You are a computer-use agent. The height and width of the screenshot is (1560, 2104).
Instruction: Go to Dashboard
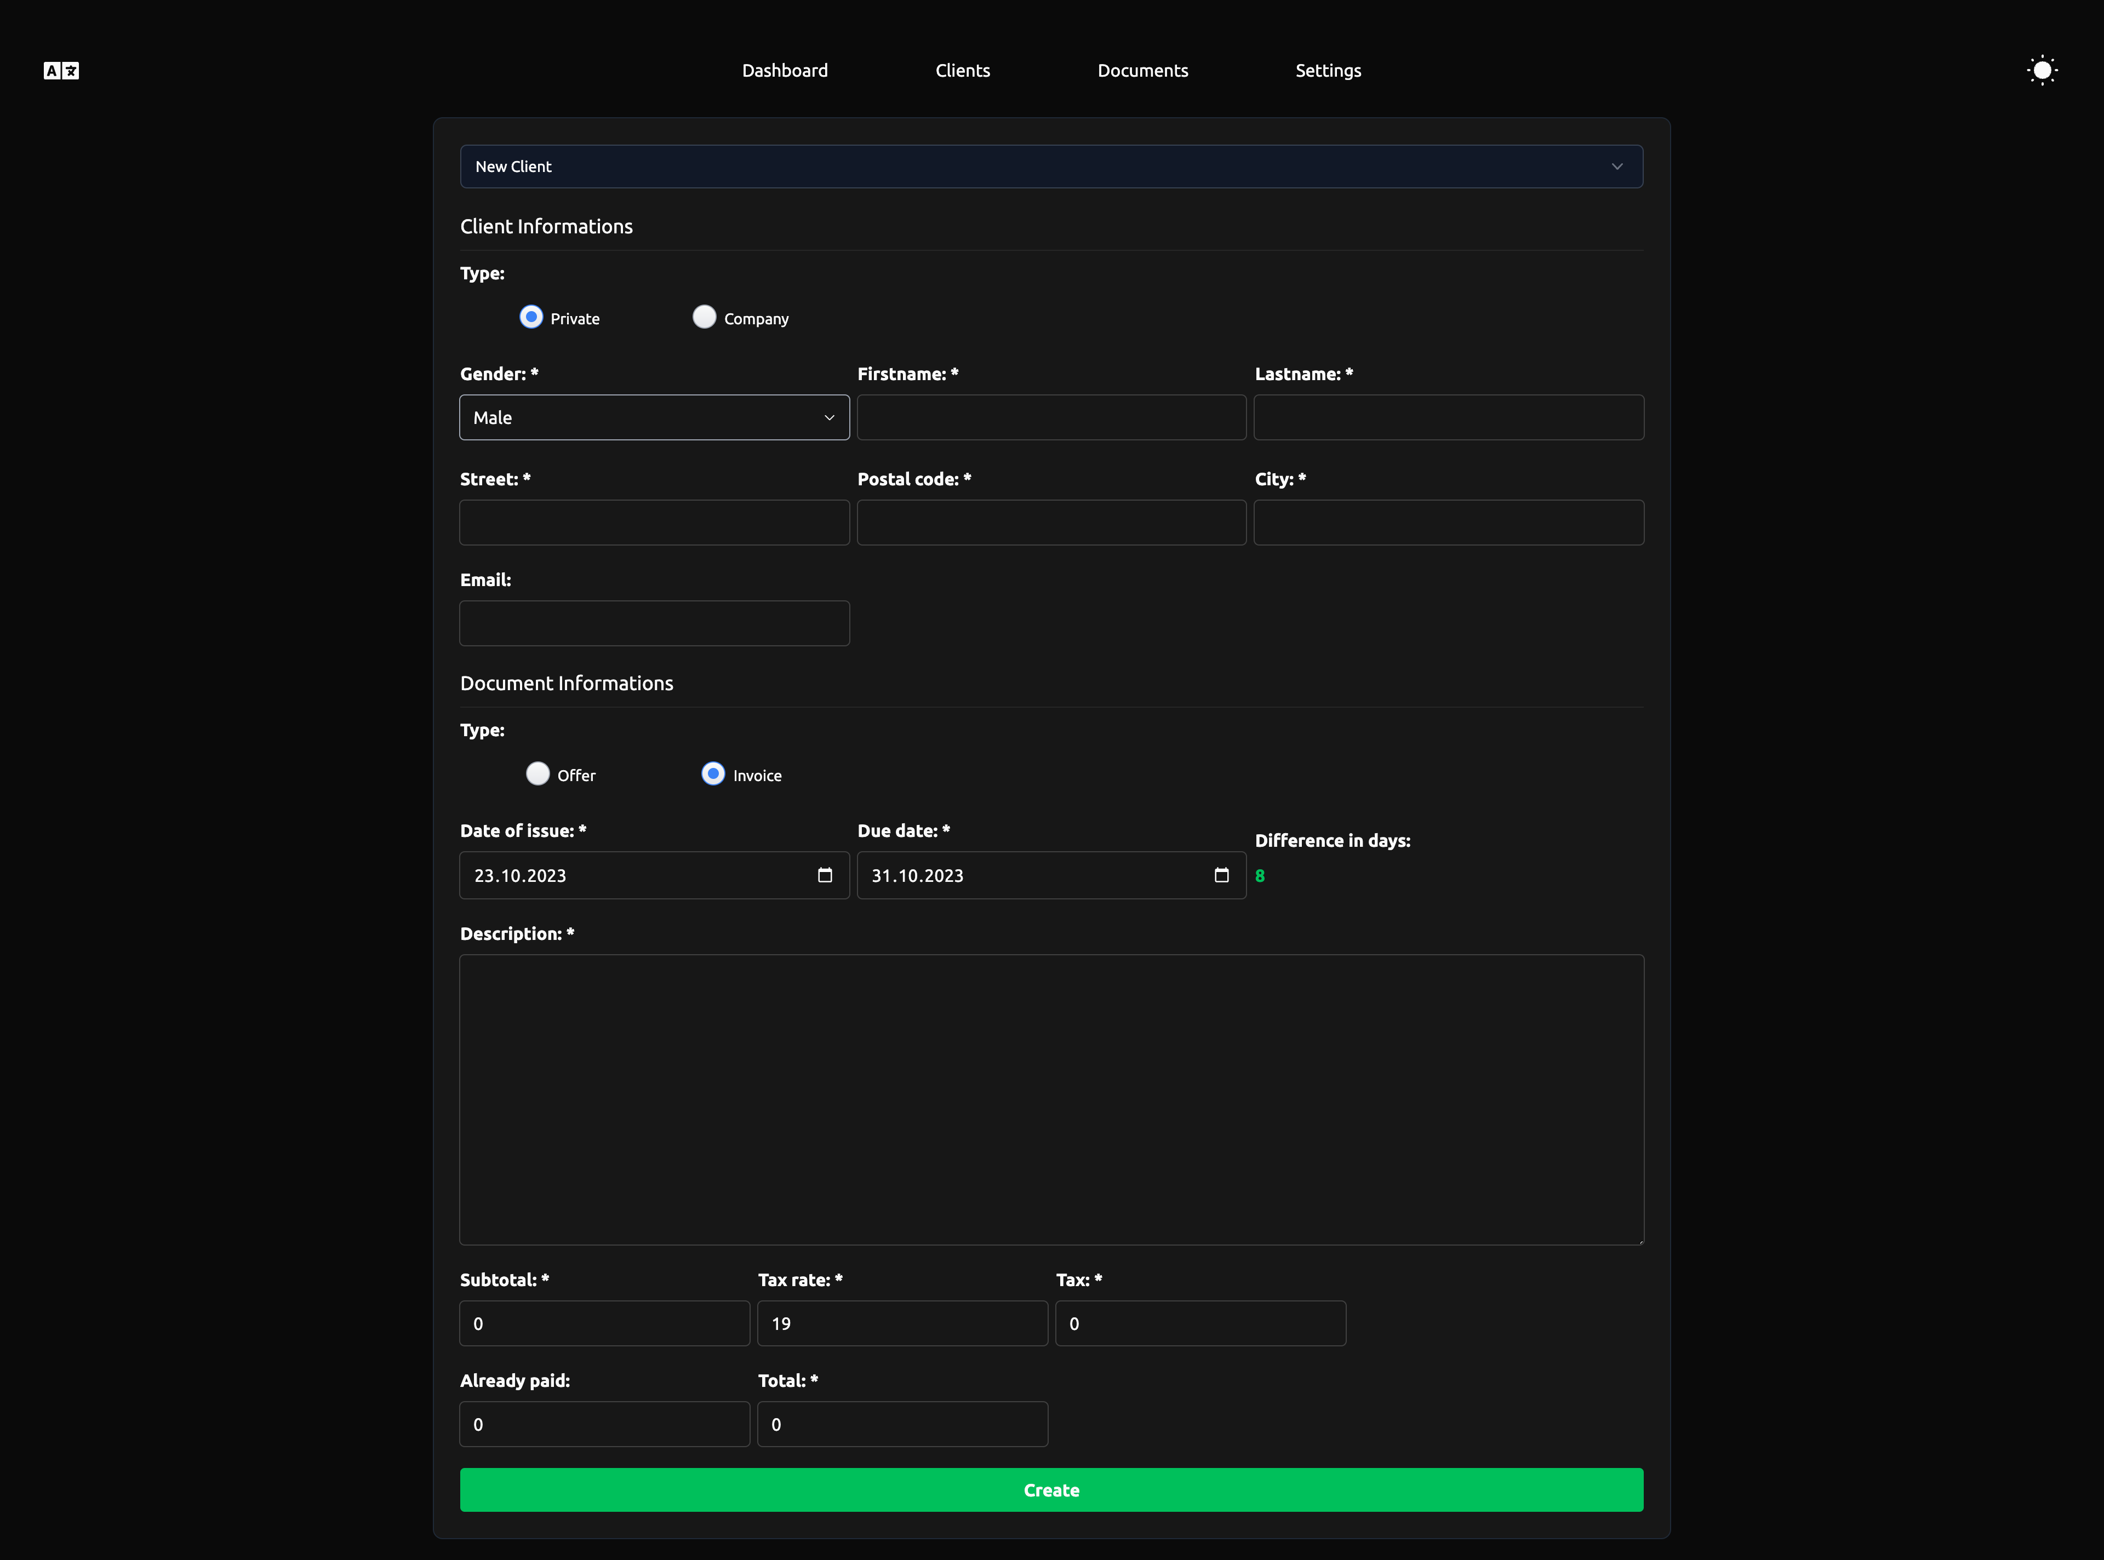point(785,71)
